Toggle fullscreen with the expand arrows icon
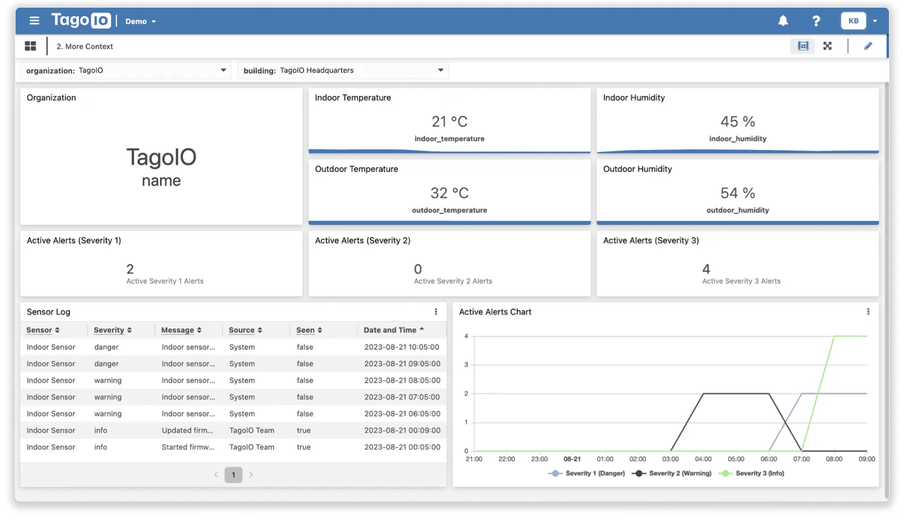Viewport: 907px width, 525px height. (828, 46)
